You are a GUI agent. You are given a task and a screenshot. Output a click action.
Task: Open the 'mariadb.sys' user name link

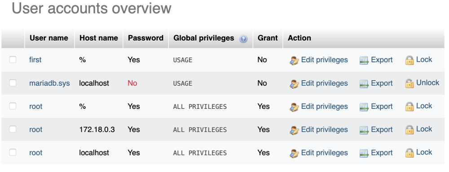point(49,83)
